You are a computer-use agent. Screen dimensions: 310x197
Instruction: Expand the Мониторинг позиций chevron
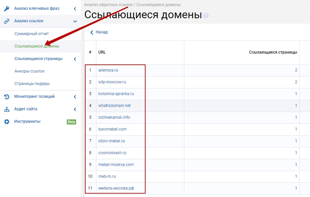(75, 97)
